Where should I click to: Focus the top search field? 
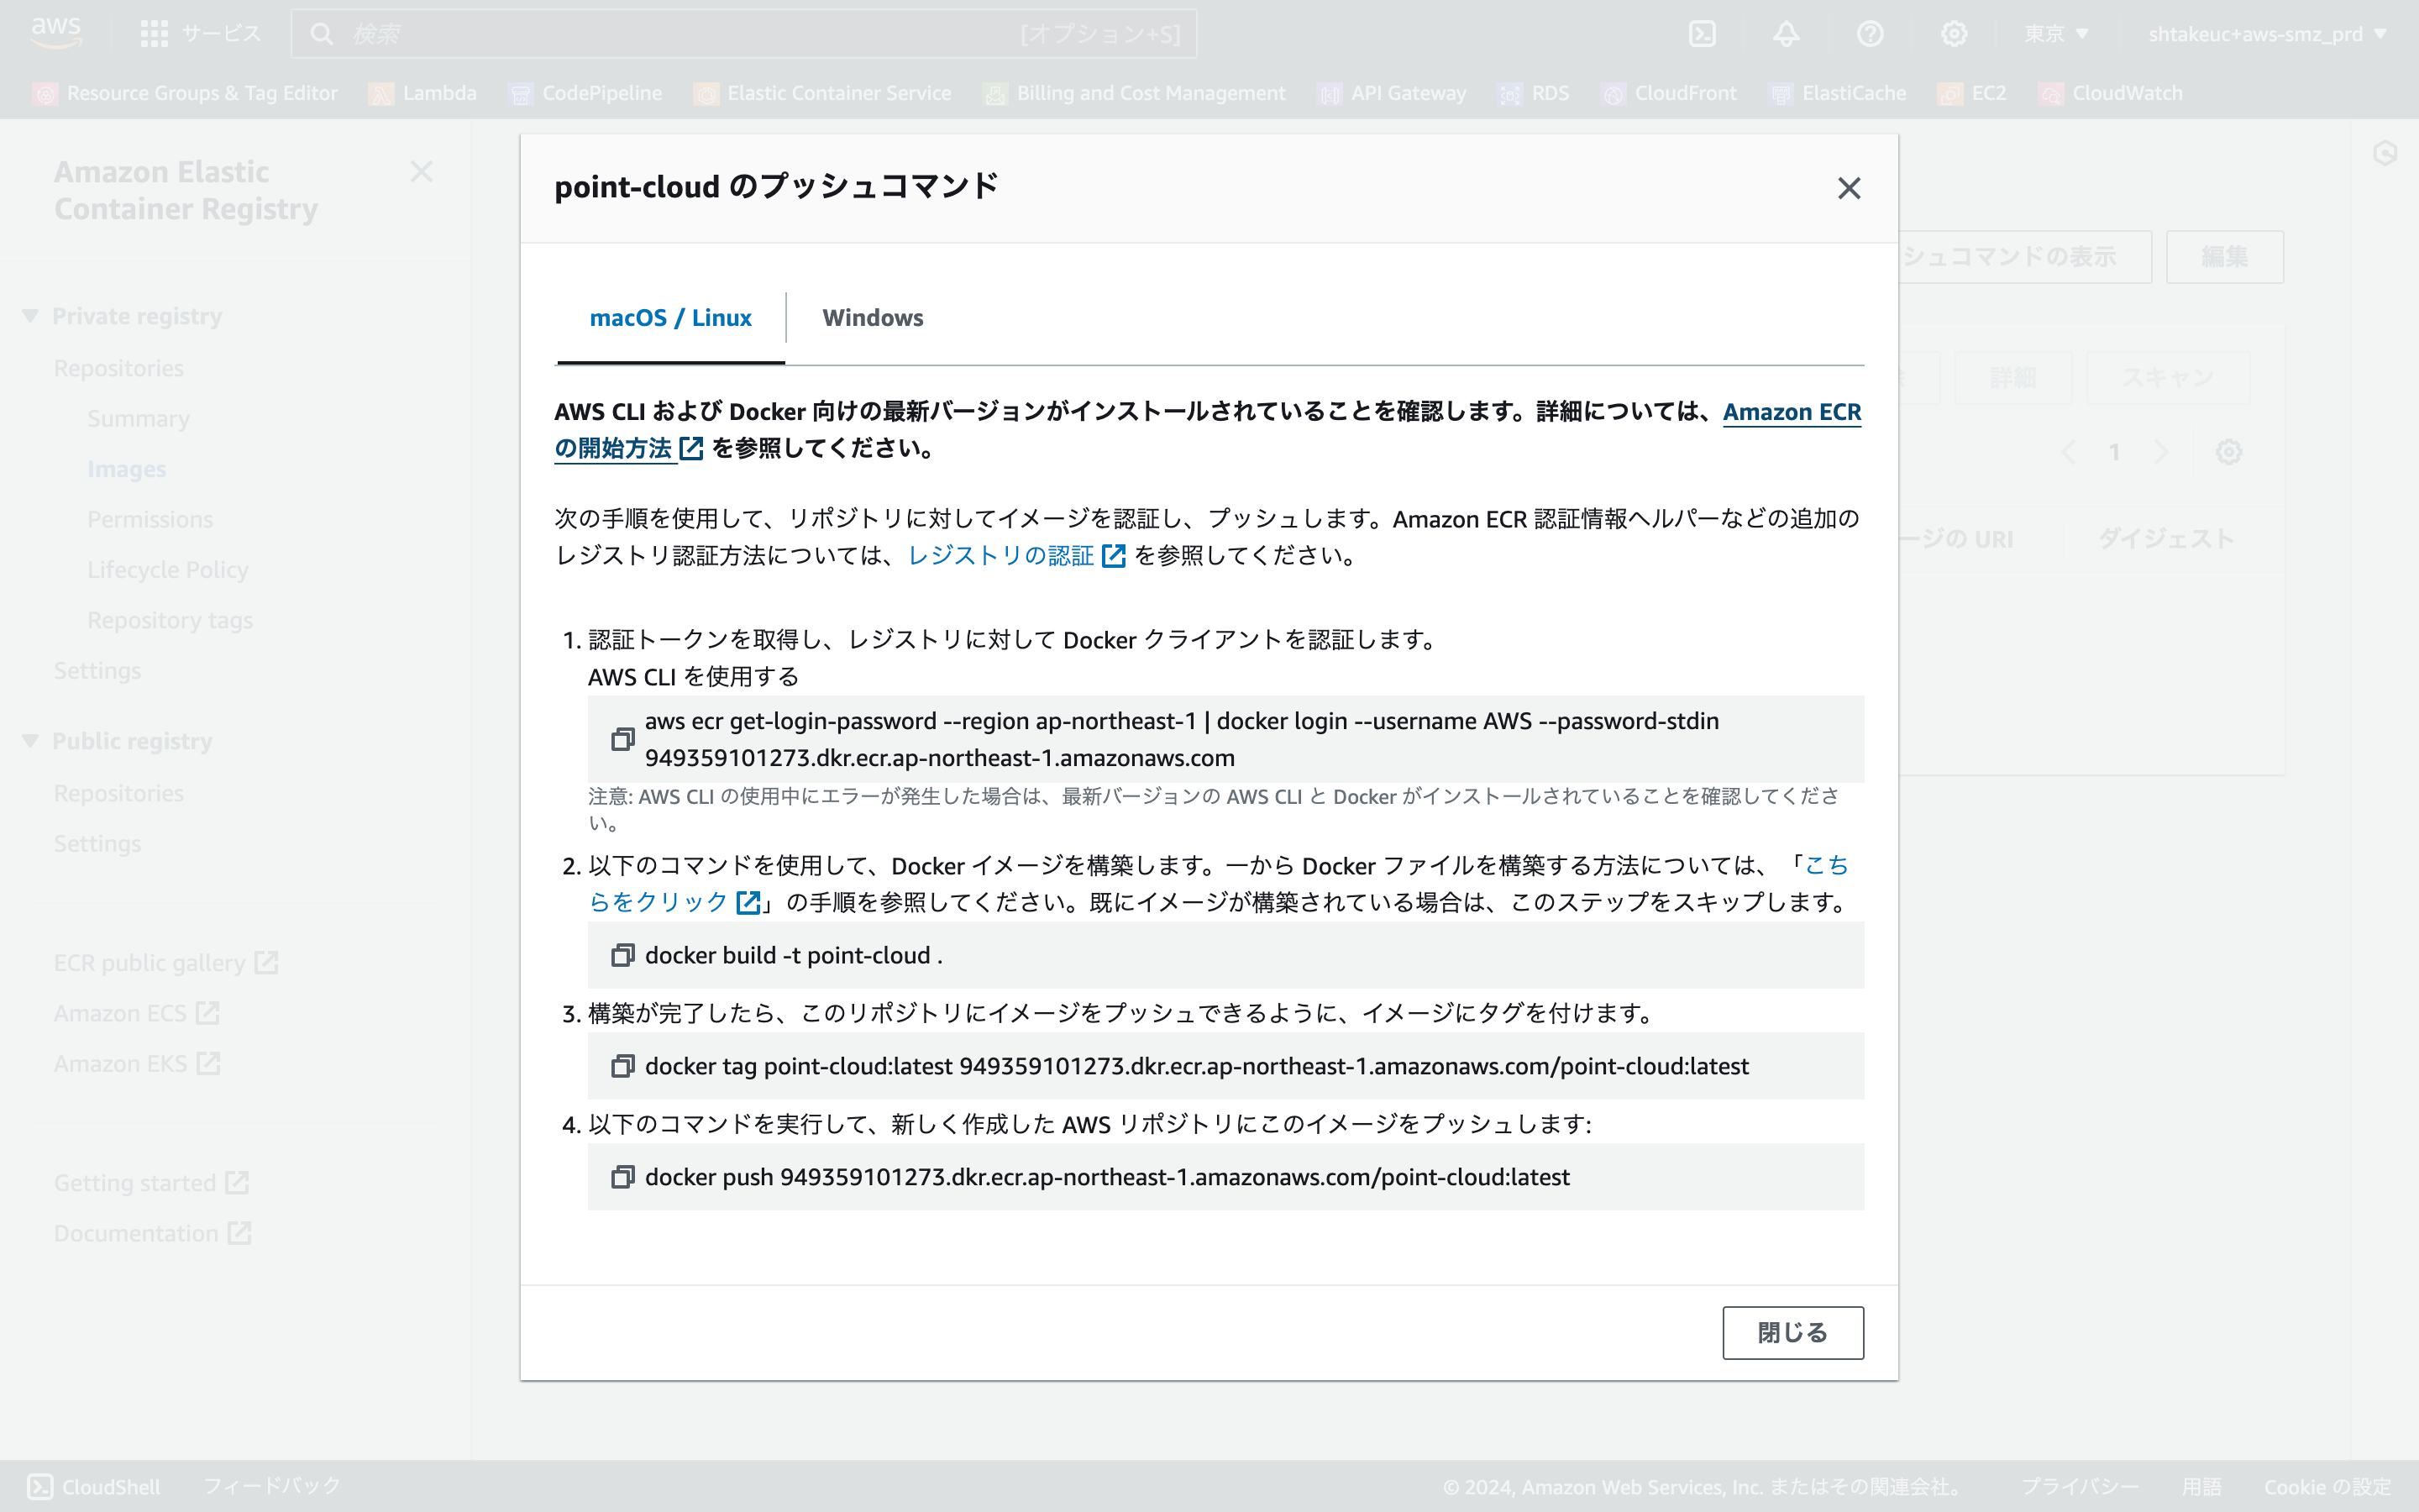point(743,34)
